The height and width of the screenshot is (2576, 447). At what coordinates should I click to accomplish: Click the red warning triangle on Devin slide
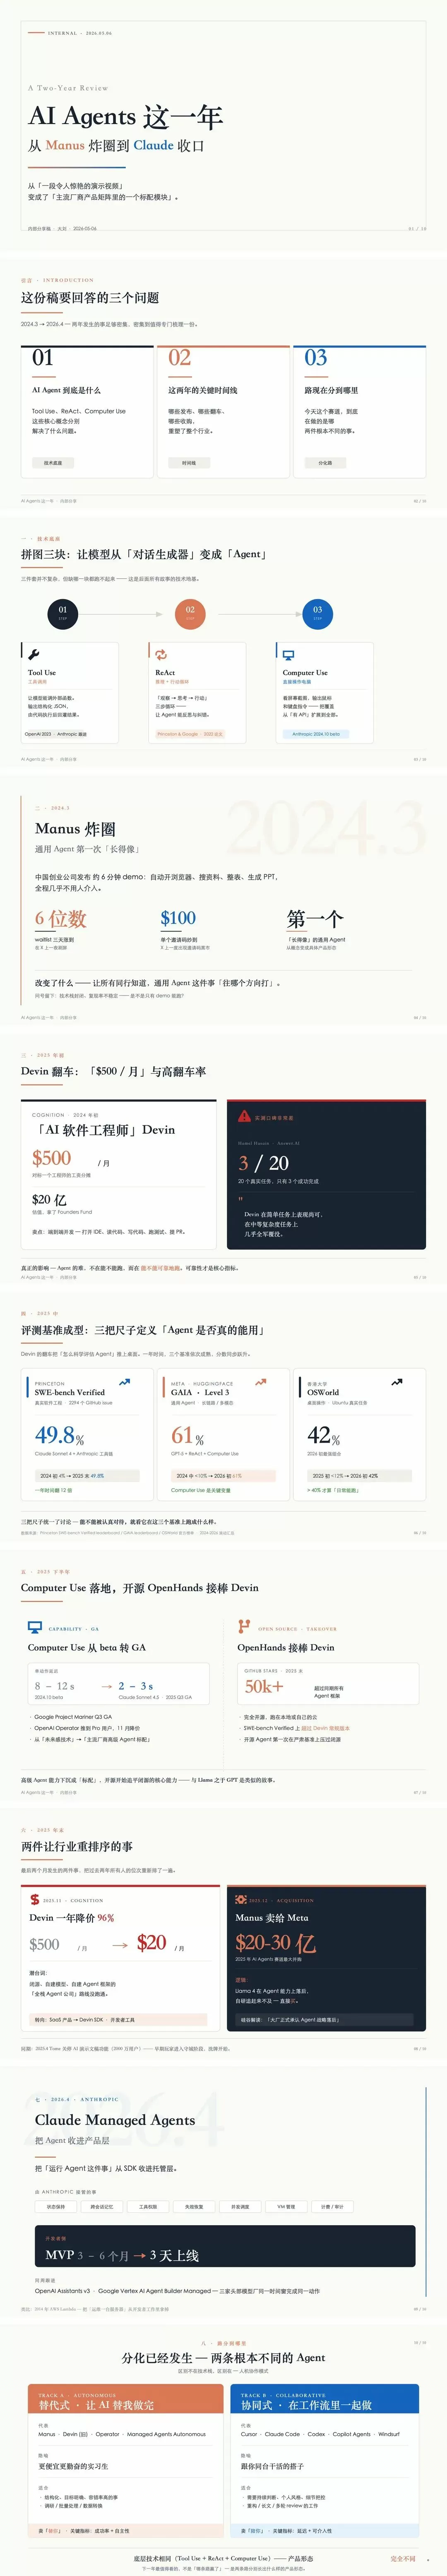[245, 1116]
